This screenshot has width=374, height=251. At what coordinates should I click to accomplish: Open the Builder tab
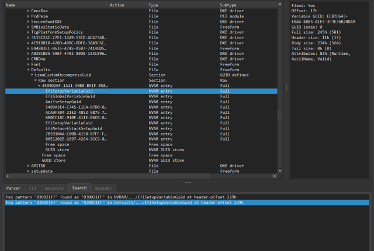pyautogui.click(x=103, y=188)
